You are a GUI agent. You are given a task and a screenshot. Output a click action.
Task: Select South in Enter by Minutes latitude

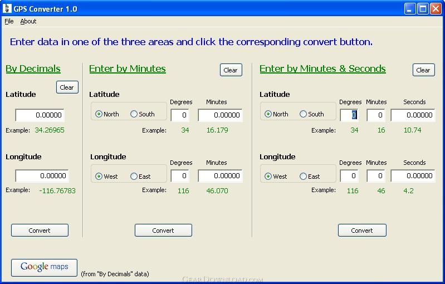pyautogui.click(x=143, y=114)
